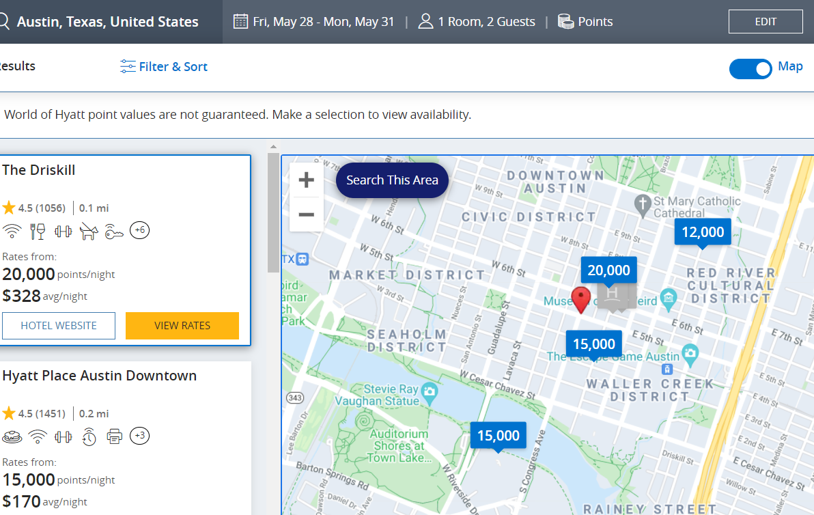Toggle the Map view switch off
The image size is (814, 515).
coord(750,68)
